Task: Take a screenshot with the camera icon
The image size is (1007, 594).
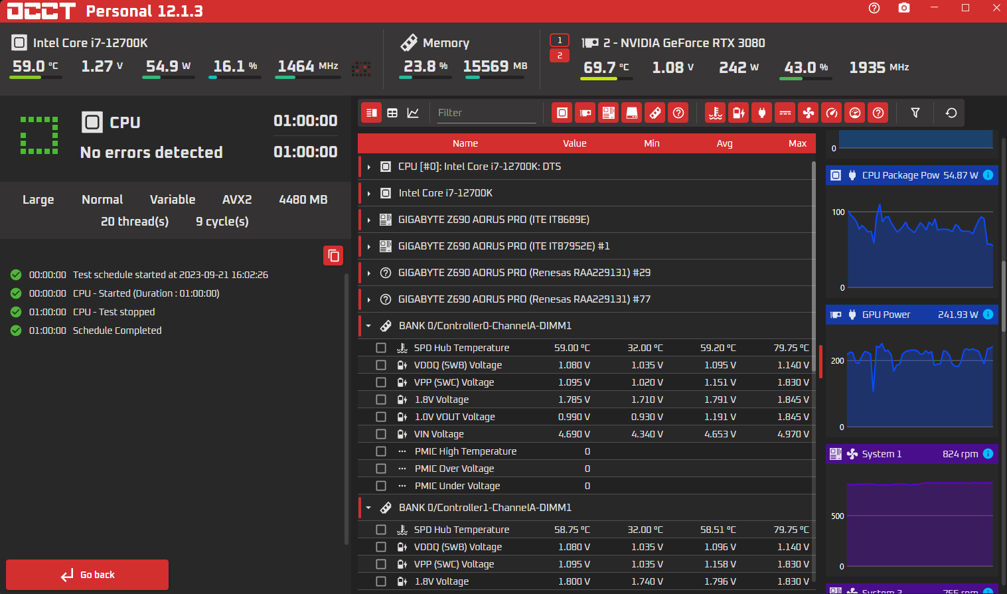Action: click(904, 8)
